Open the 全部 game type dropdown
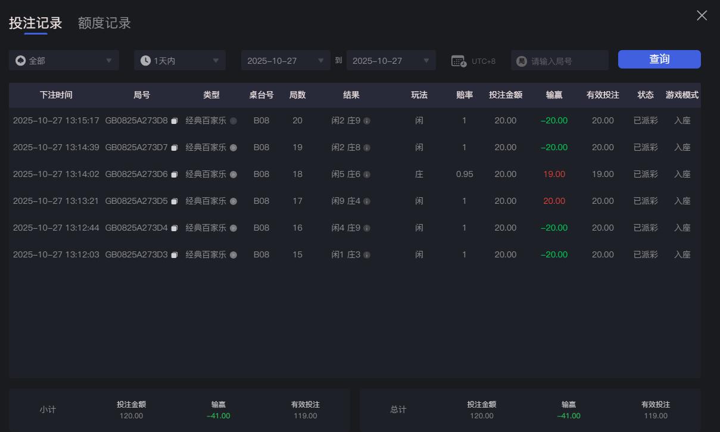This screenshot has width=720, height=432. (64, 60)
